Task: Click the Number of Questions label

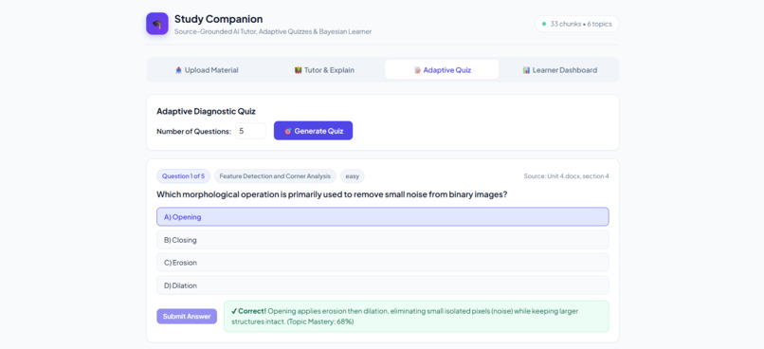Action: pyautogui.click(x=194, y=131)
